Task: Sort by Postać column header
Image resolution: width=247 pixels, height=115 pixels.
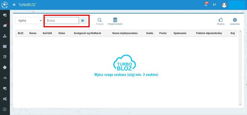Action: 163,33
